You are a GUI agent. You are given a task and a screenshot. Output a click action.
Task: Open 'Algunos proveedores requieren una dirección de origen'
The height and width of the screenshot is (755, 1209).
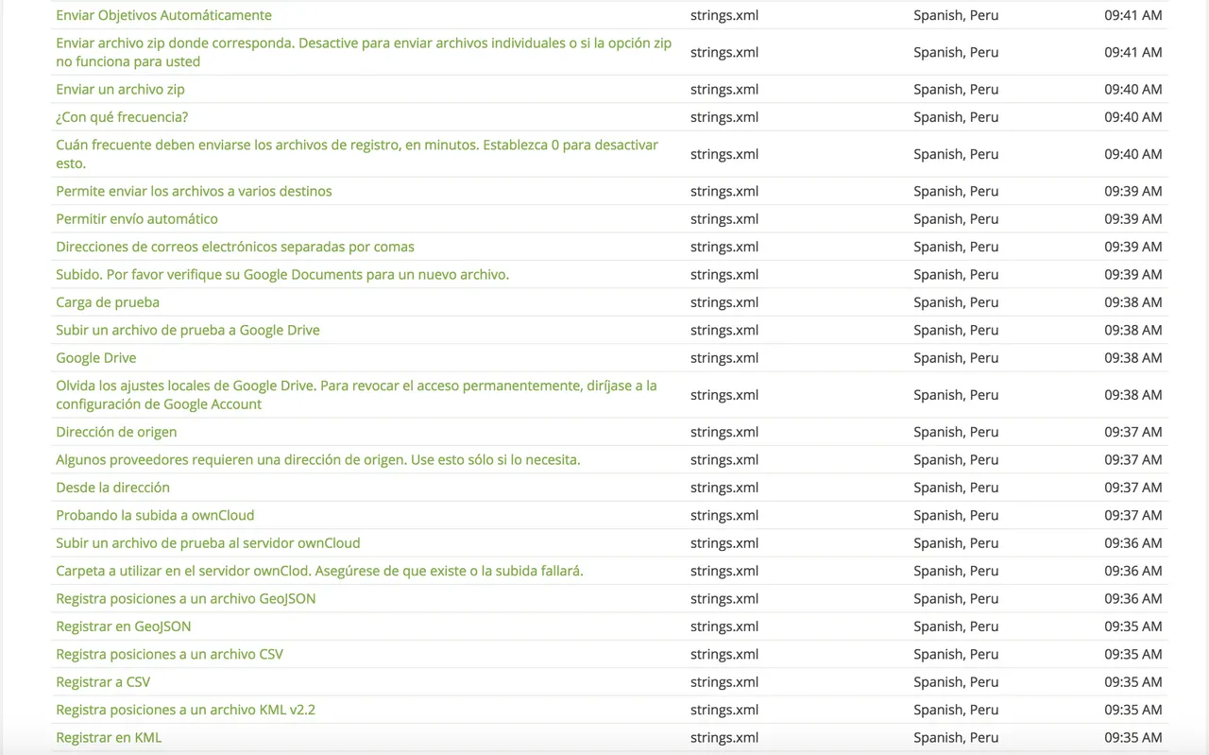[318, 459]
